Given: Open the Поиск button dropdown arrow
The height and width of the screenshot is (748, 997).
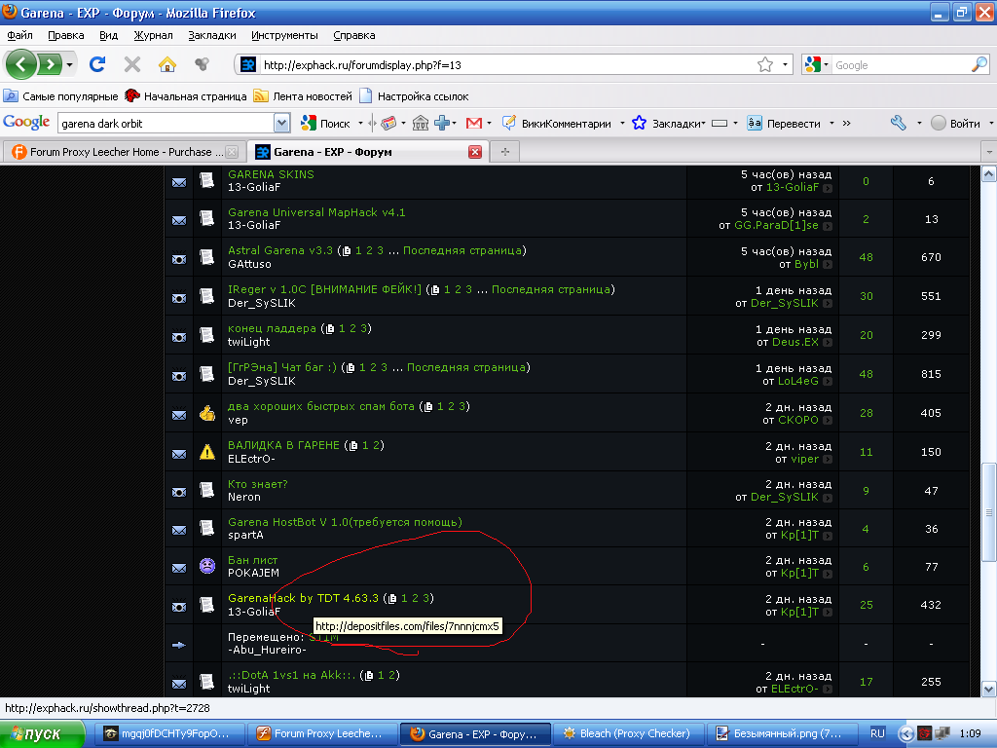Looking at the screenshot, I should [360, 124].
